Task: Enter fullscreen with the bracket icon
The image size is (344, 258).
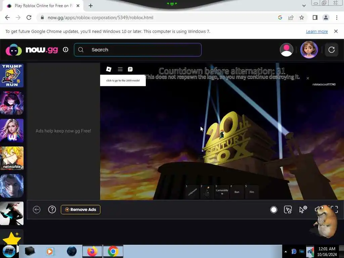Action: (x=334, y=210)
